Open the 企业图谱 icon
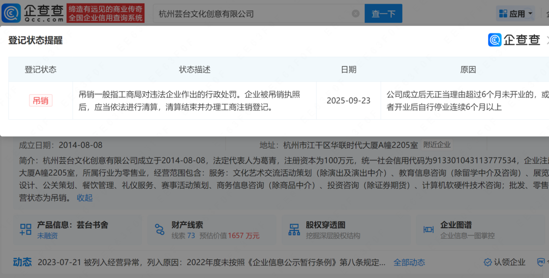549x278 pixels. pyautogui.click(x=429, y=229)
